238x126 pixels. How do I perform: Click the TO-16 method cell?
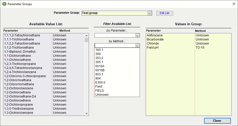200,48
